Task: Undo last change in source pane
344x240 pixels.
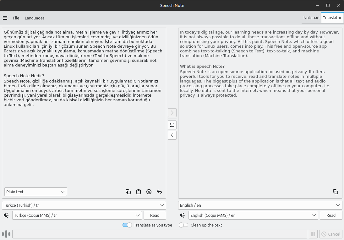Action: point(159,192)
